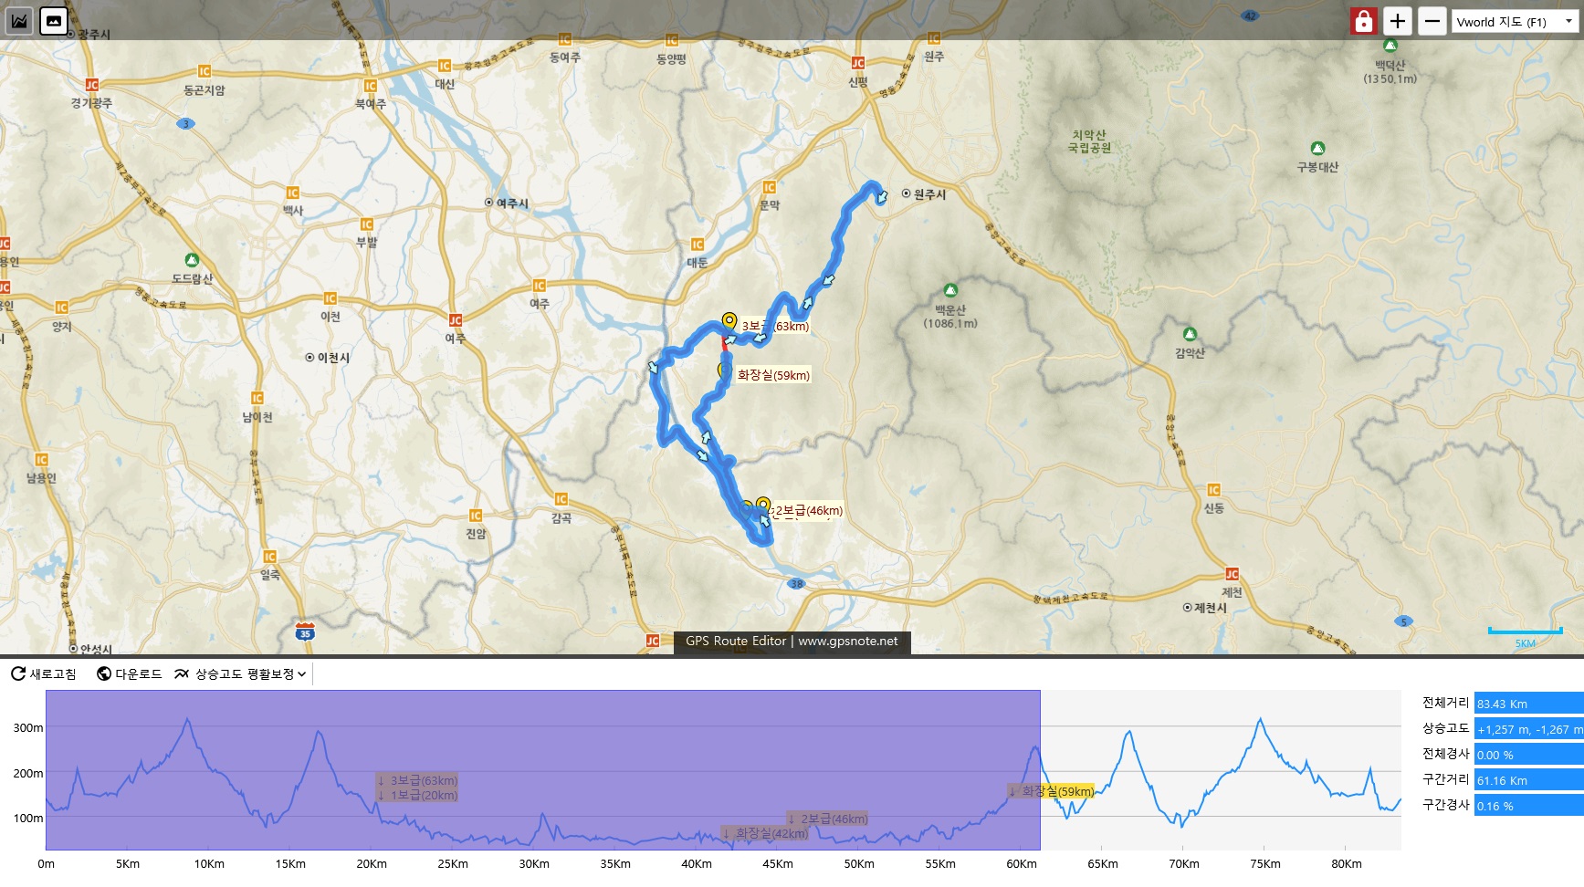Click the 치악산 국립공원 label
This screenshot has width=1584, height=887.
[x=1089, y=141]
